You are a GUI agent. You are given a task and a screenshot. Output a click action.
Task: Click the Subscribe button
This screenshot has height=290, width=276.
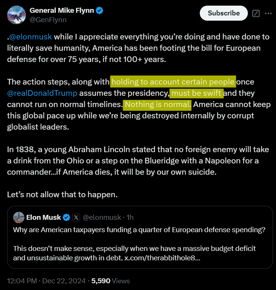tap(223, 13)
